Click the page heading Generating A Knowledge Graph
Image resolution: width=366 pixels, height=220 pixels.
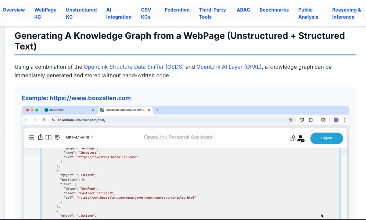180,41
